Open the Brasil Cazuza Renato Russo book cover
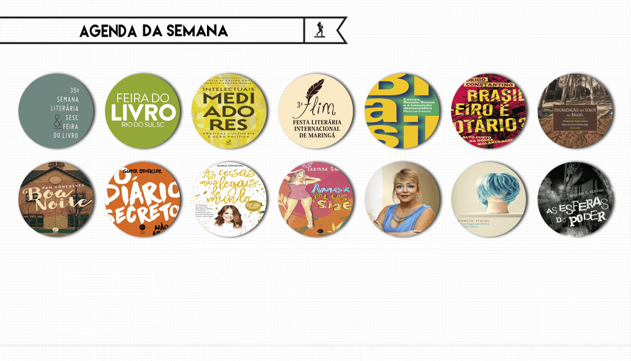Viewport: 631px width, 361px height. click(x=402, y=111)
